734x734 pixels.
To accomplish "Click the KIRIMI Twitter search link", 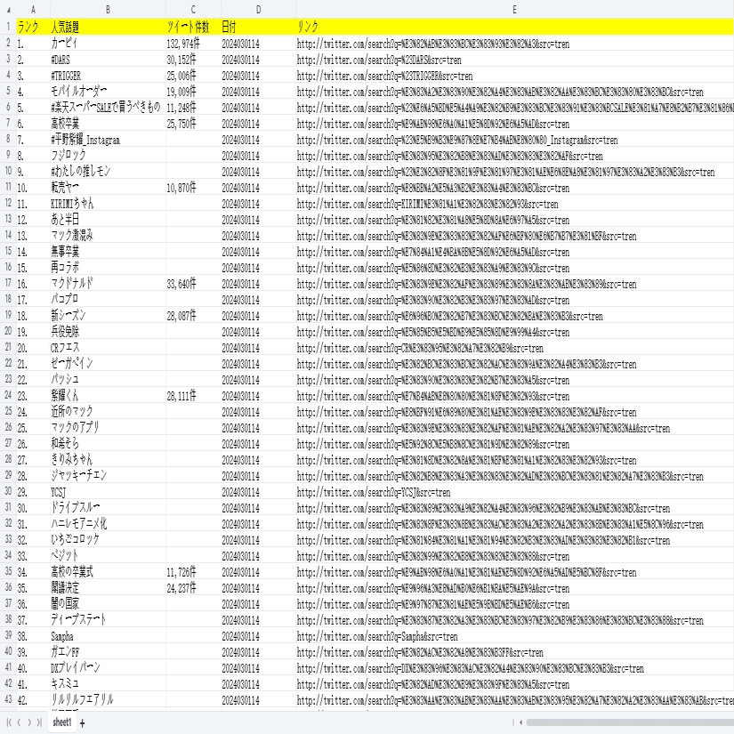I will 427,204.
